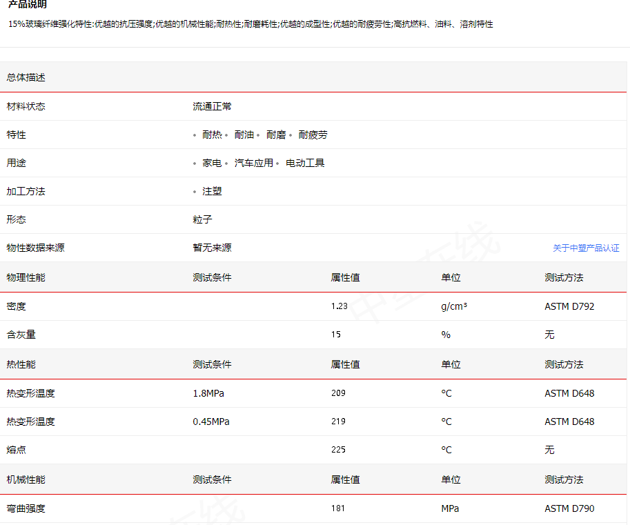
Task: Click the 耐热 feature tag
Action: click(212, 135)
